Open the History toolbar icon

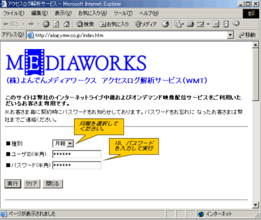[165, 24]
